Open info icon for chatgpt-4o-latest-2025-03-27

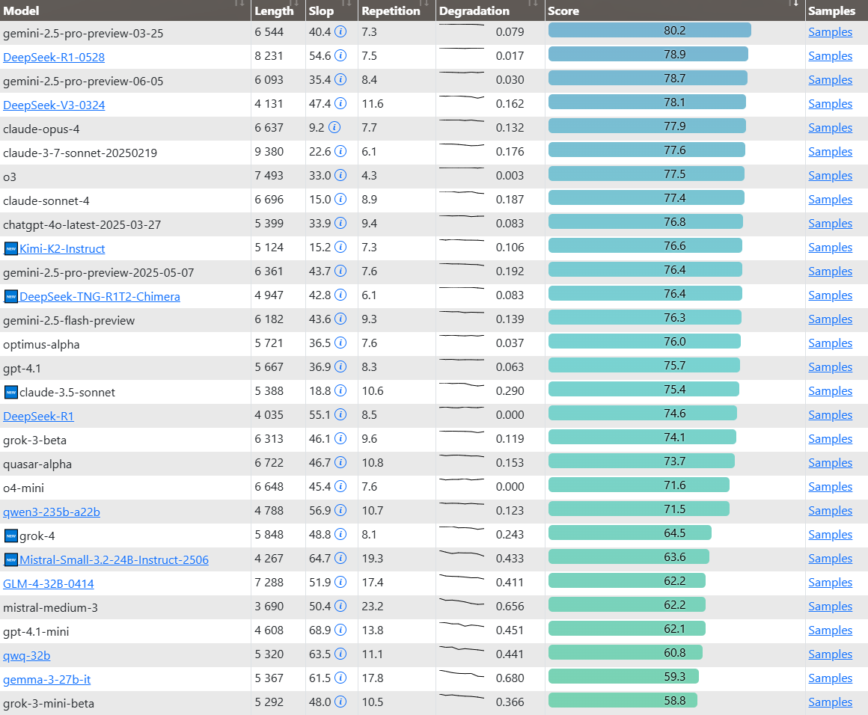click(340, 223)
